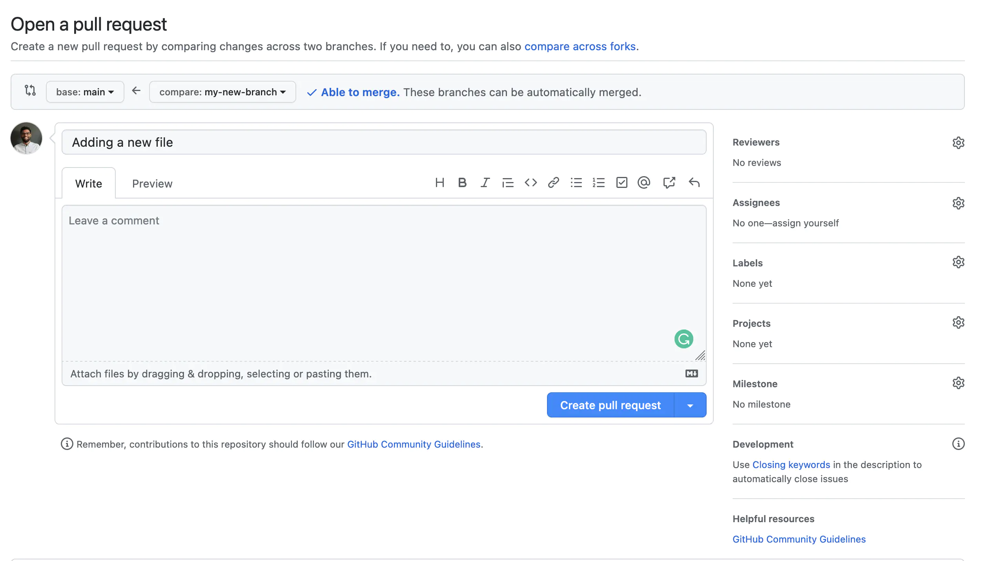This screenshot has width=988, height=561.
Task: Click into the Leave a comment textarea
Action: pos(384,283)
